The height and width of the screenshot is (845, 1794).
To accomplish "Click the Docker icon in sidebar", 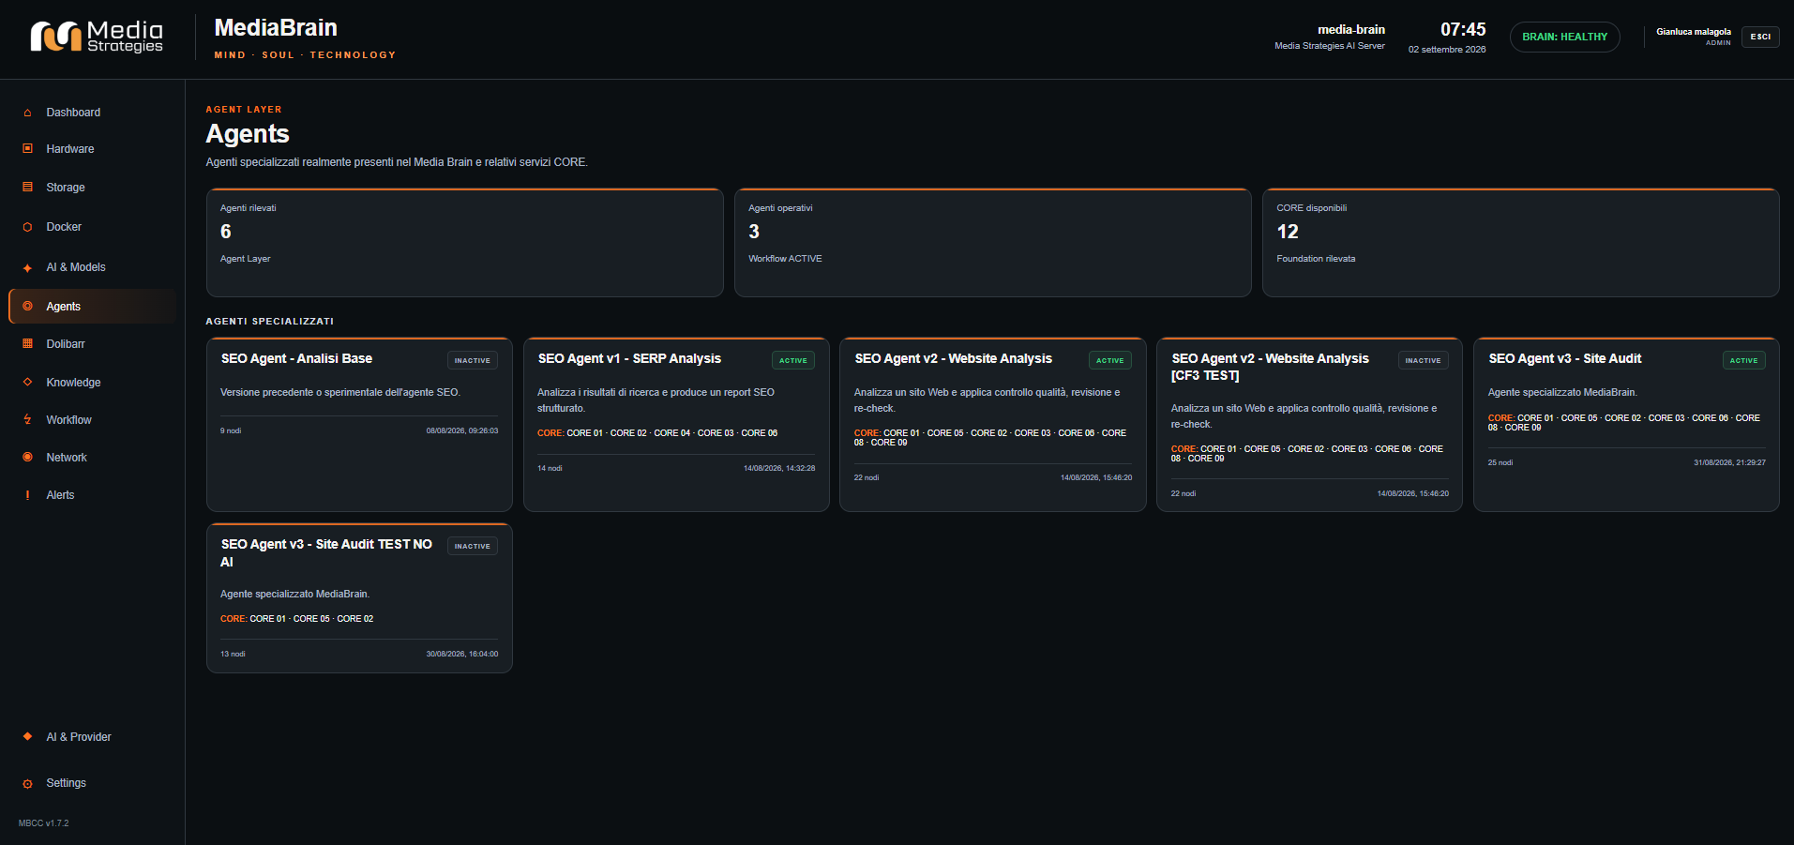I will point(27,227).
